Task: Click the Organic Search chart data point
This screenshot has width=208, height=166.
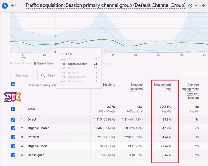Action: pos(56,44)
